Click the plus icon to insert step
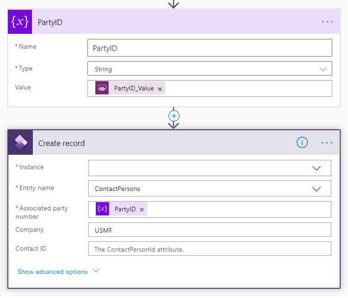The image size is (348, 298). click(174, 115)
